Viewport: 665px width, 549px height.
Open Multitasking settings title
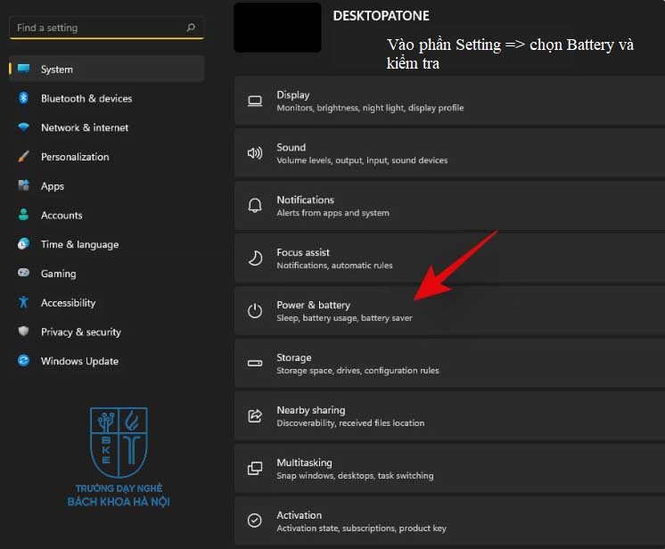304,463
